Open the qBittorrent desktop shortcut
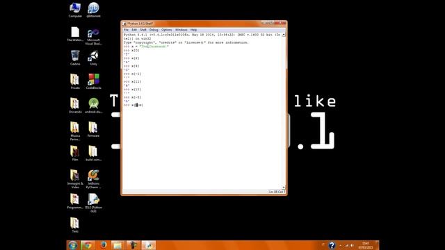Image resolution: width=445 pixels, height=250 pixels. pyautogui.click(x=93, y=10)
